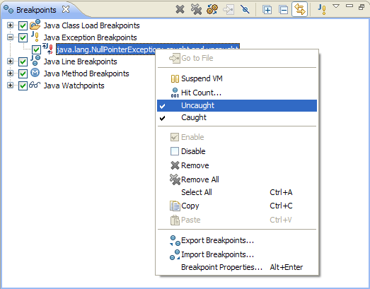The height and width of the screenshot is (289, 370).
Task: Open the view menu triangle
Action: 336,6
